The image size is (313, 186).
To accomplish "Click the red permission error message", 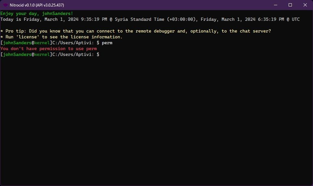I will [x=48, y=49].
